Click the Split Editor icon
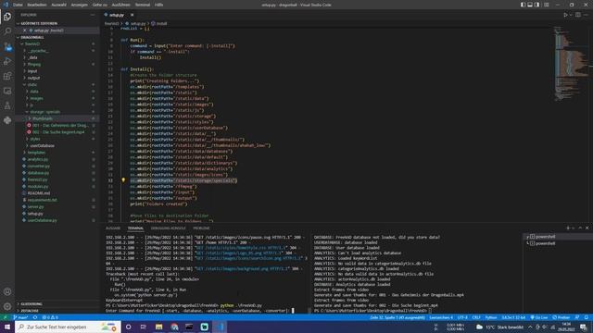This screenshot has width=593, height=333. coord(578,15)
